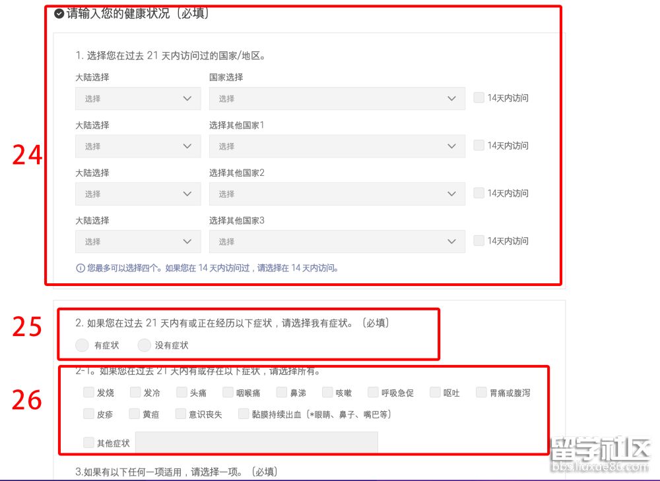
Task: Click the text field next to 其他症状
Action: tap(256, 443)
